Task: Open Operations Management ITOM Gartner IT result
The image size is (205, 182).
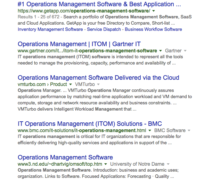Action: [x=79, y=44]
